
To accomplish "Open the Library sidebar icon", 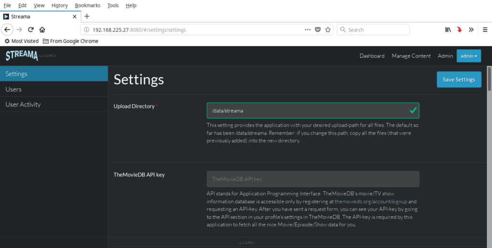I will 448,30.
